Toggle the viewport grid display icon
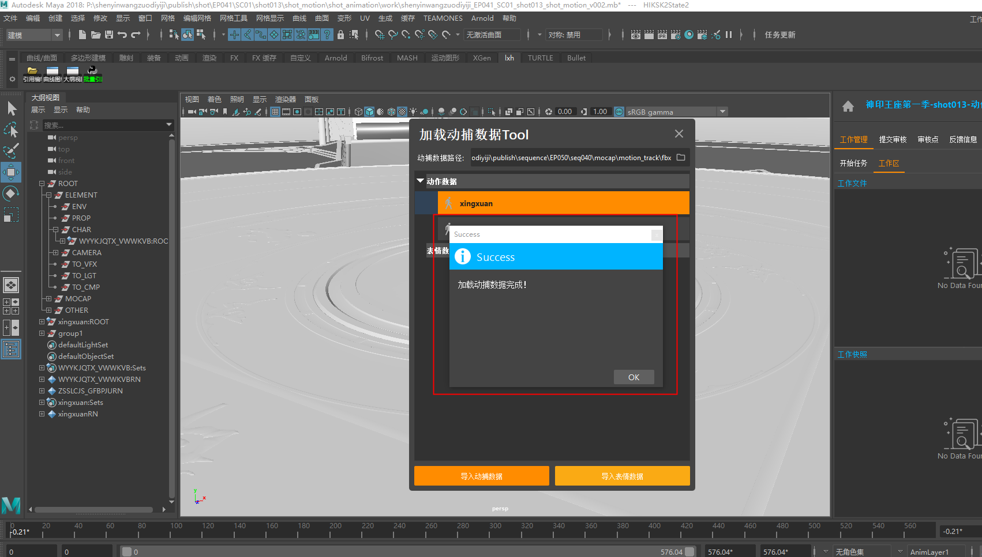This screenshot has width=982, height=557. point(275,112)
